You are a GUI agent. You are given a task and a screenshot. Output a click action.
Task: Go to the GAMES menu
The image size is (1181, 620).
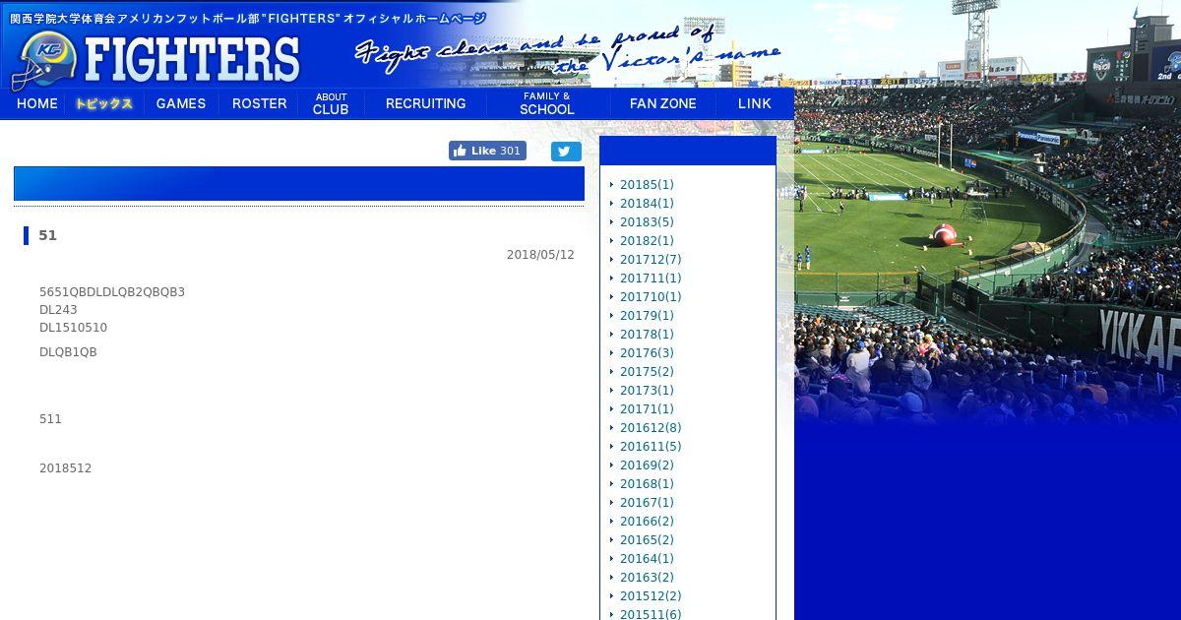181,103
